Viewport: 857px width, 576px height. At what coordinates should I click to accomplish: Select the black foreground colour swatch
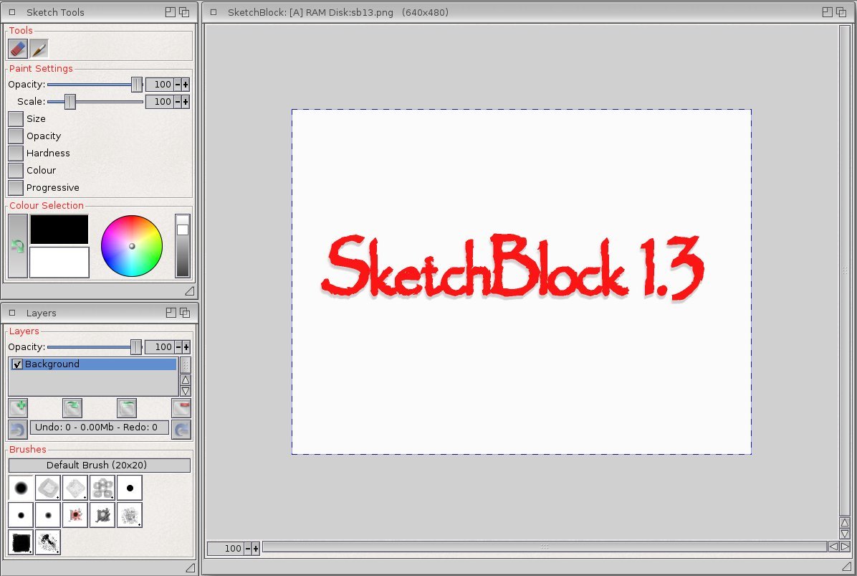pyautogui.click(x=59, y=230)
